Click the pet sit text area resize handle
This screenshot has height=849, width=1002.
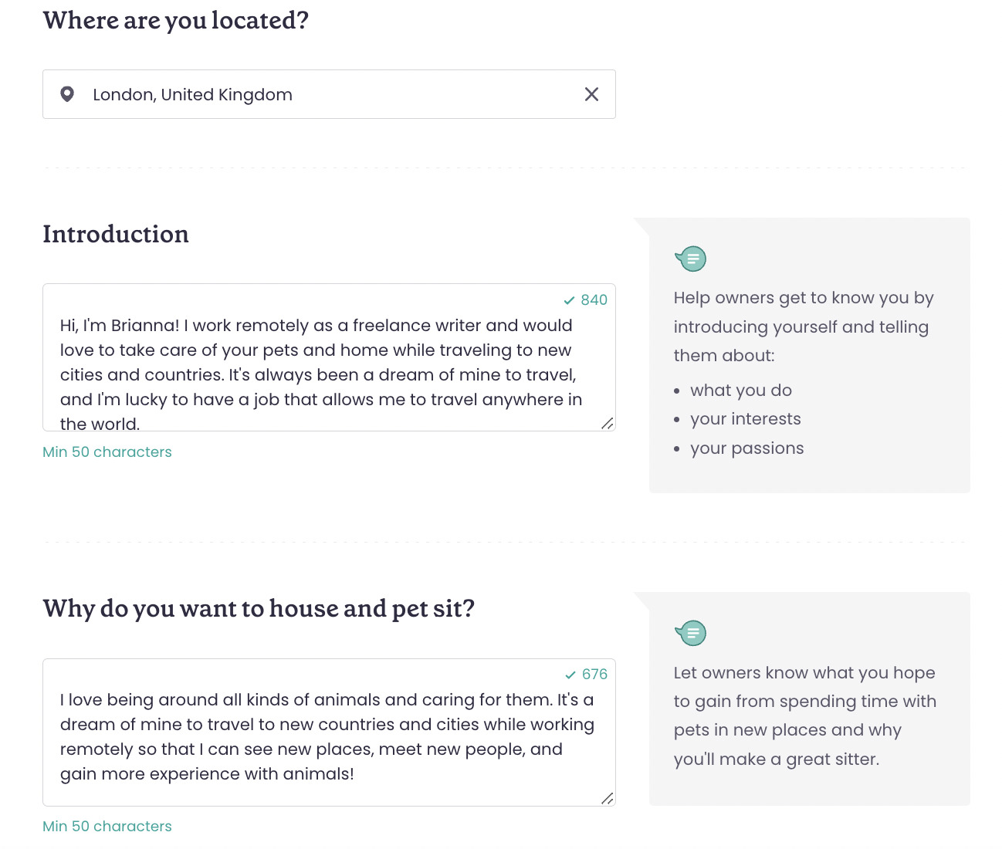pos(608,798)
